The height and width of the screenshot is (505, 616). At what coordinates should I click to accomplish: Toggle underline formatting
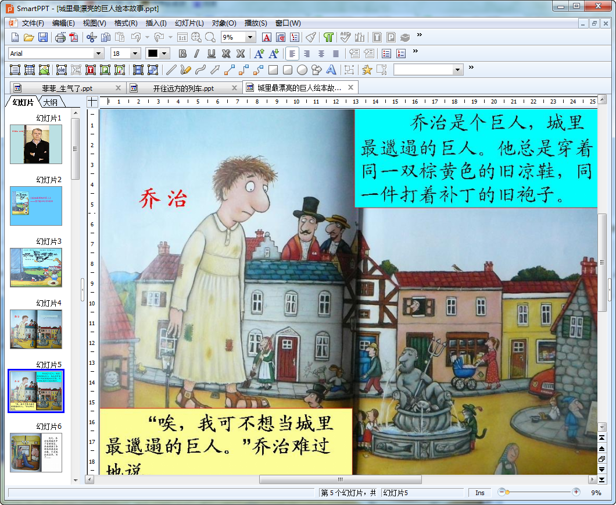tap(212, 54)
